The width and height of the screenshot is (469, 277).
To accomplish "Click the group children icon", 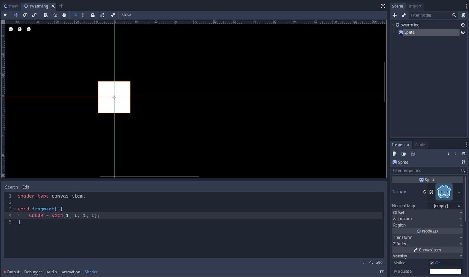I will click(102, 15).
